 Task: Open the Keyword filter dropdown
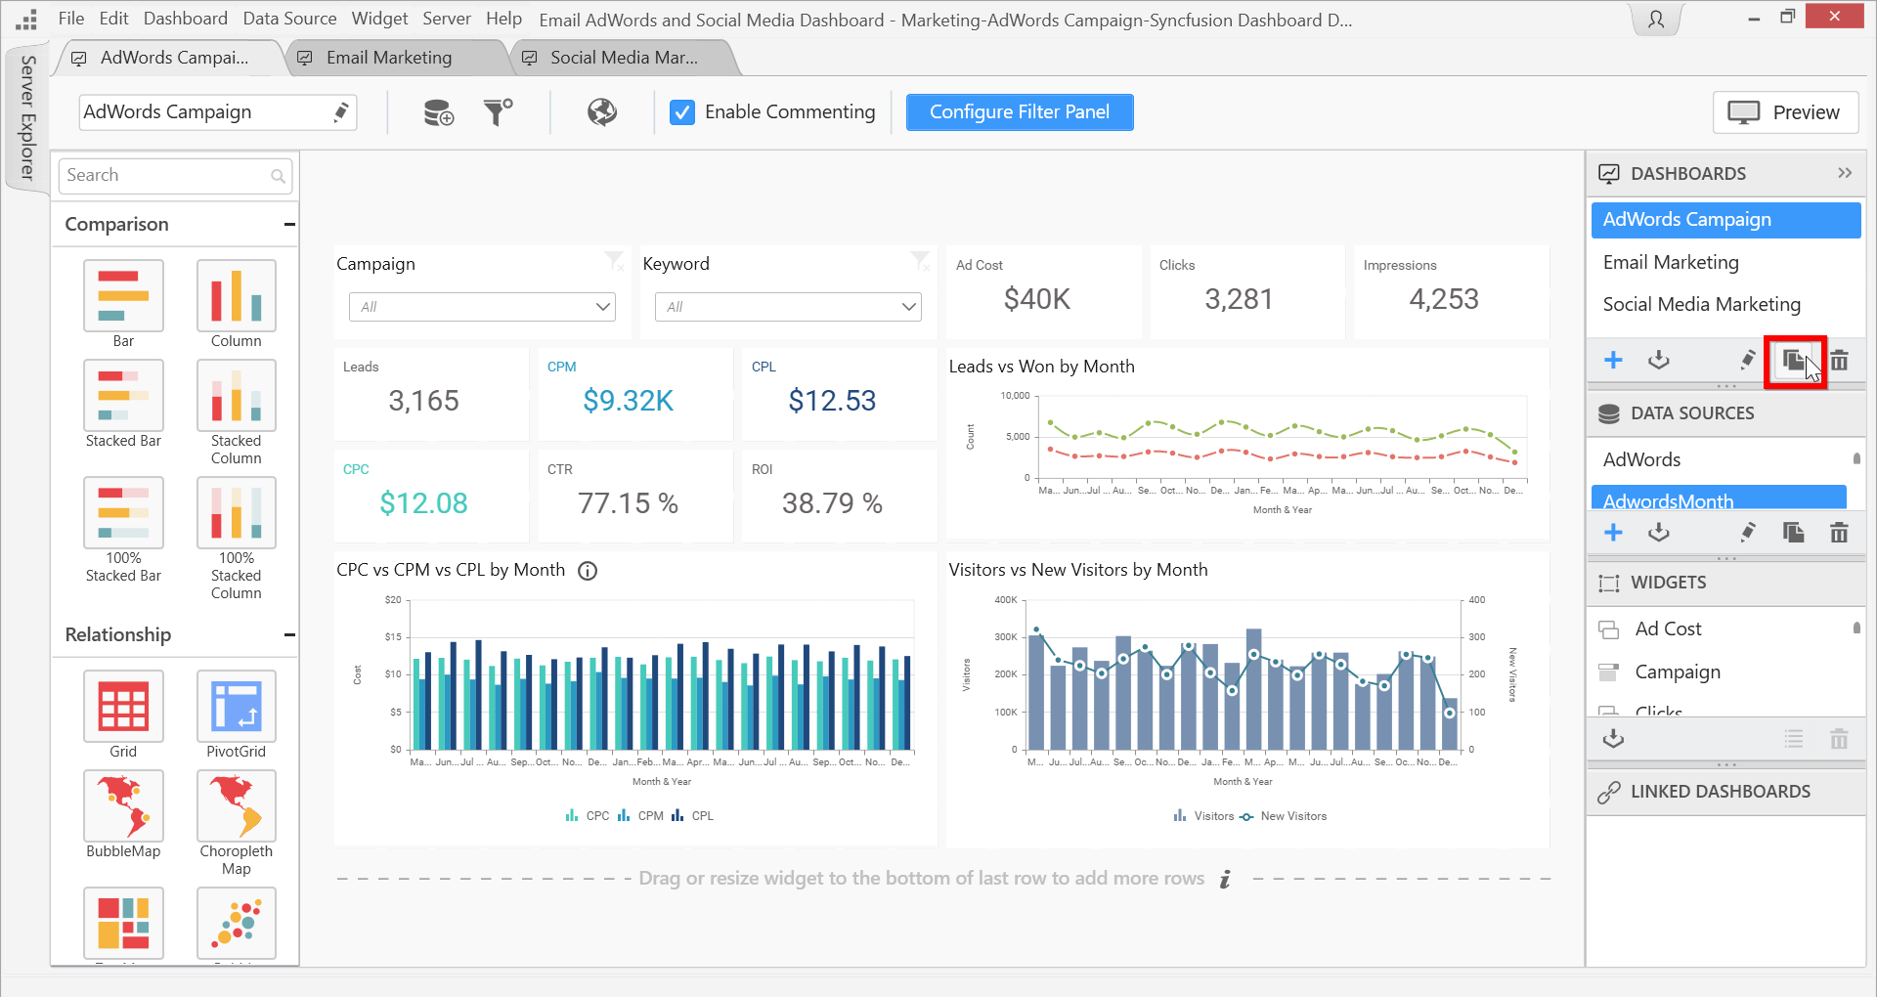pyautogui.click(x=788, y=307)
